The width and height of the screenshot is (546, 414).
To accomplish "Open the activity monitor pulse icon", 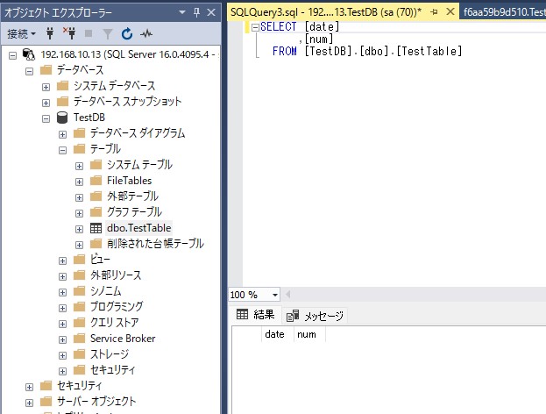I will click(146, 34).
